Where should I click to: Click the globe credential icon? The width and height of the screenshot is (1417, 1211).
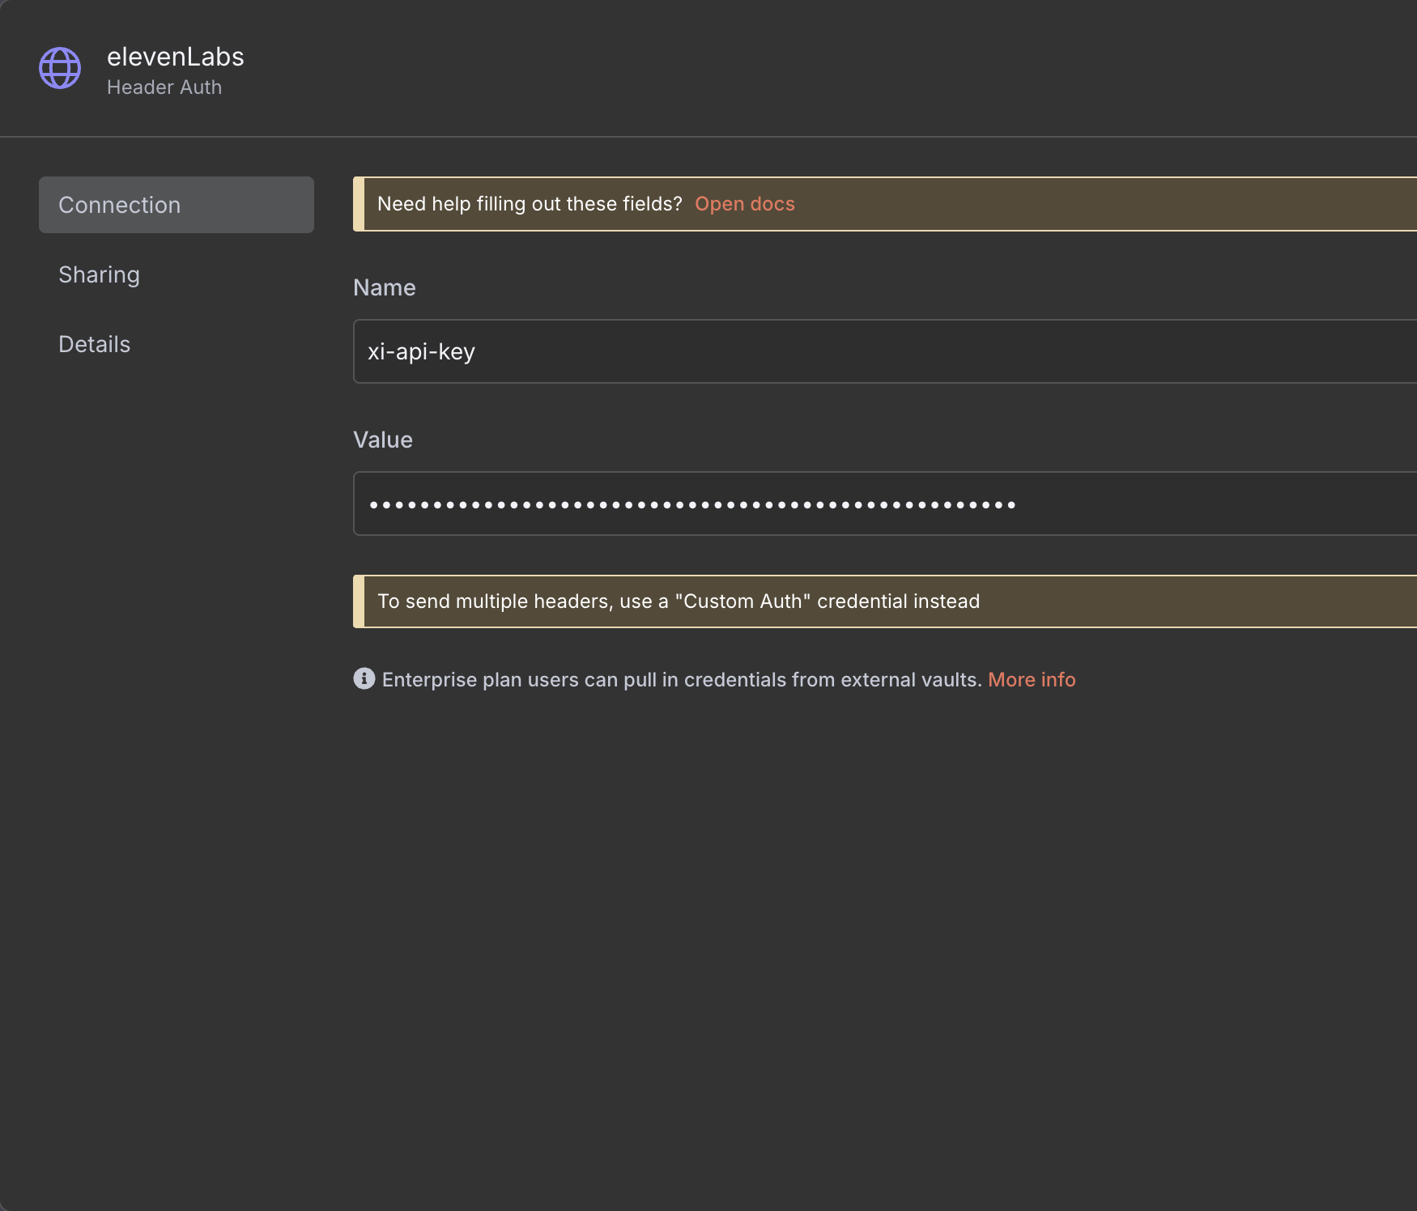tap(60, 68)
